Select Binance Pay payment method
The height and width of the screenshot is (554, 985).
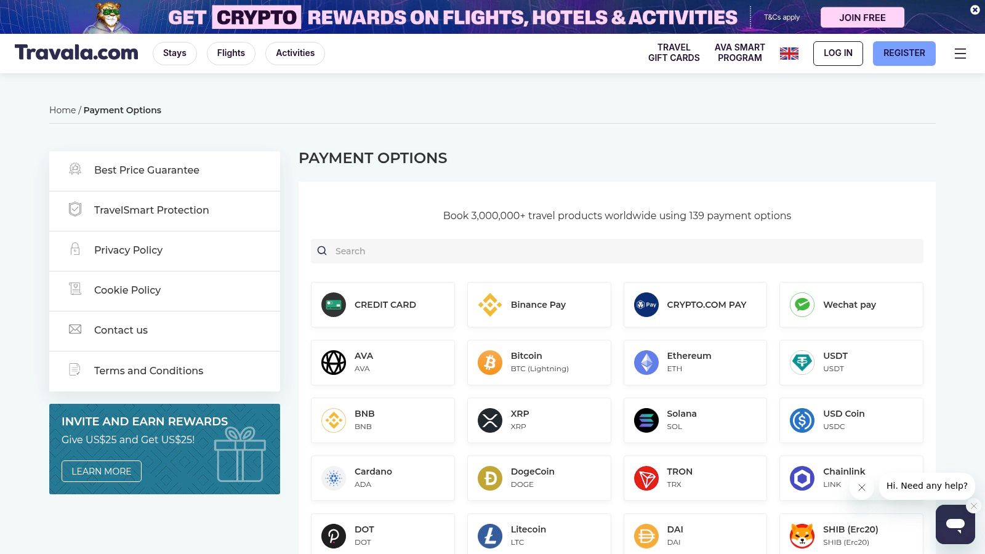tap(539, 304)
